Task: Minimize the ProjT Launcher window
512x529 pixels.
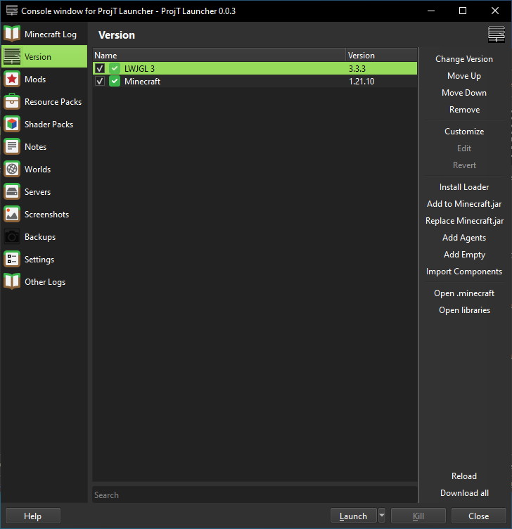Action: point(431,11)
